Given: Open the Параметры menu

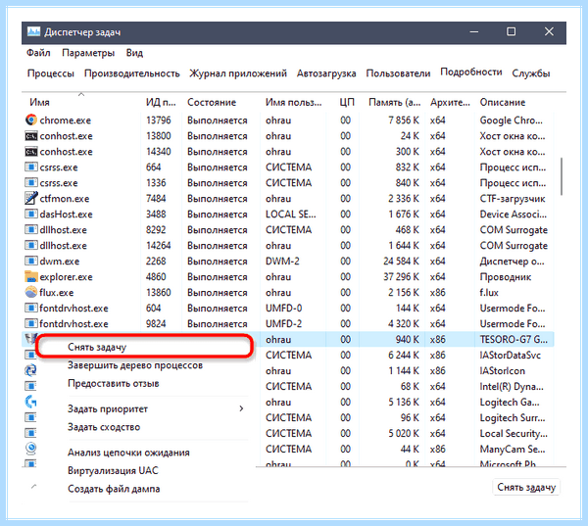Looking at the screenshot, I should 88,53.
